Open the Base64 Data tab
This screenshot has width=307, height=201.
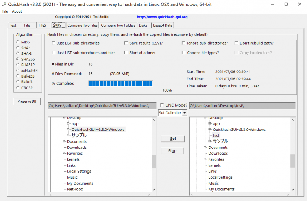163,25
